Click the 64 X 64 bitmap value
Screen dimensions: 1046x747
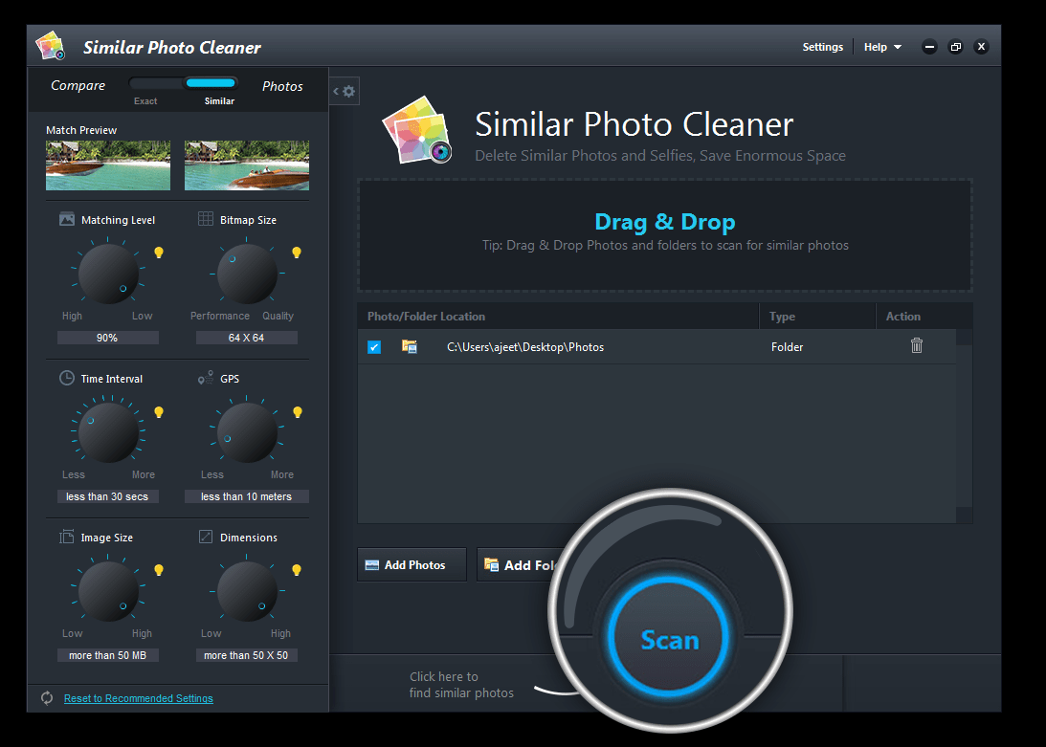246,338
